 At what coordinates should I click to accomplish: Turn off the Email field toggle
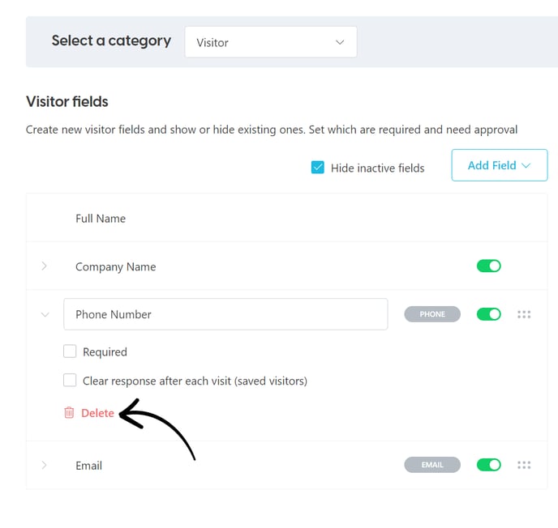coord(488,465)
